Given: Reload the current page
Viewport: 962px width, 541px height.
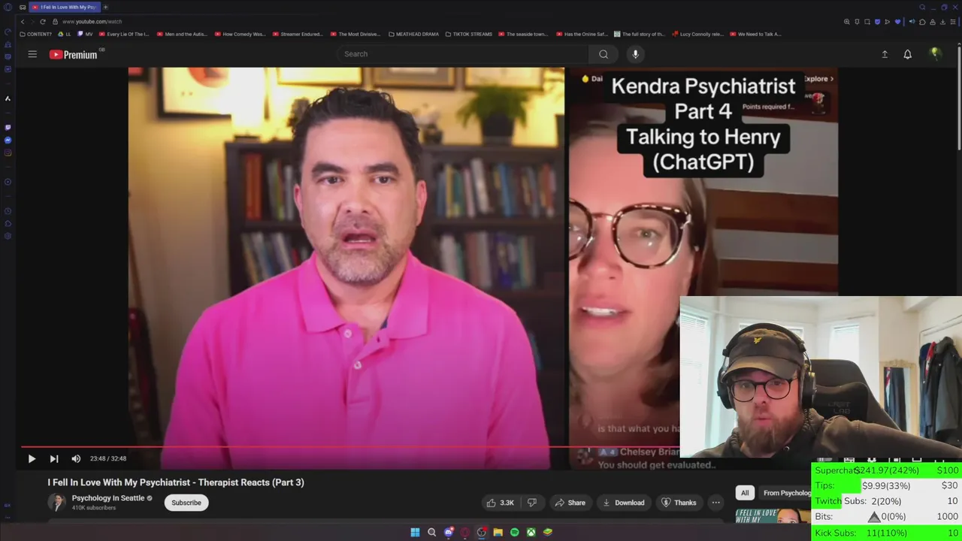Looking at the screenshot, I should tap(43, 22).
